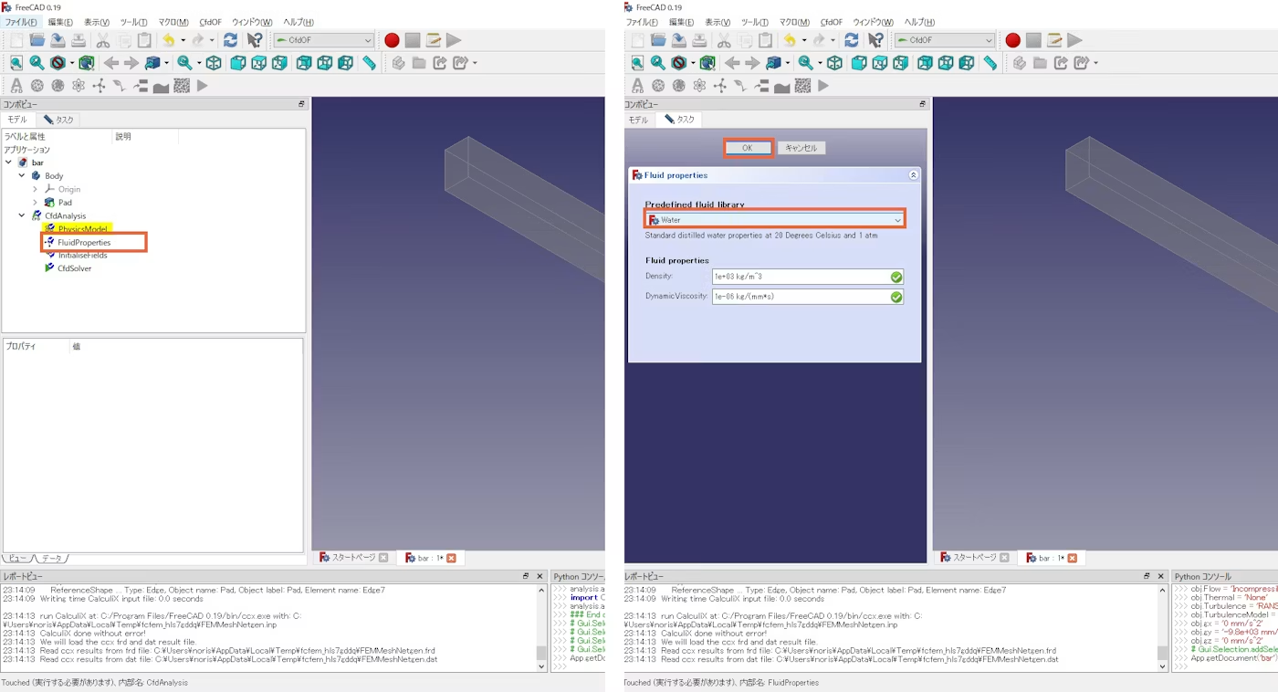Close the report view panel in left window
The height and width of the screenshot is (692, 1278).
[x=539, y=576]
